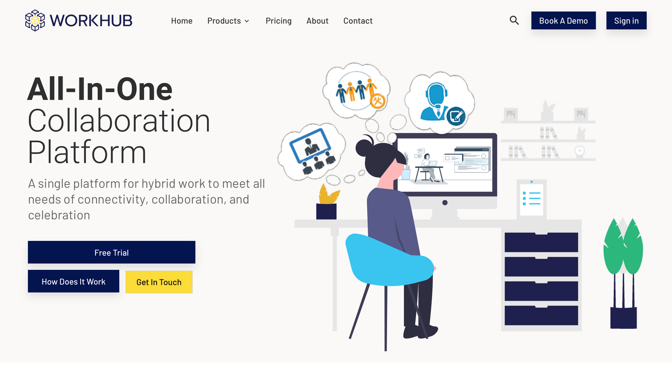This screenshot has width=672, height=385.
Task: Expand the Products dropdown chevron
Action: pos(247,21)
